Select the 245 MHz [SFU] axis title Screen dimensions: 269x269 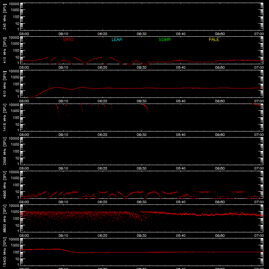[x=4, y=17]
